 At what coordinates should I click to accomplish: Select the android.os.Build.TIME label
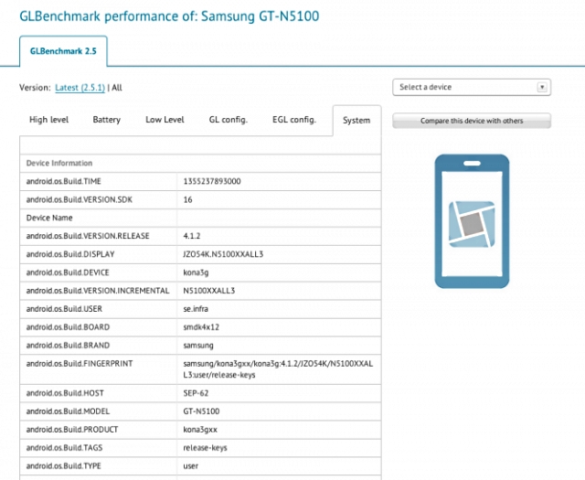coord(63,181)
